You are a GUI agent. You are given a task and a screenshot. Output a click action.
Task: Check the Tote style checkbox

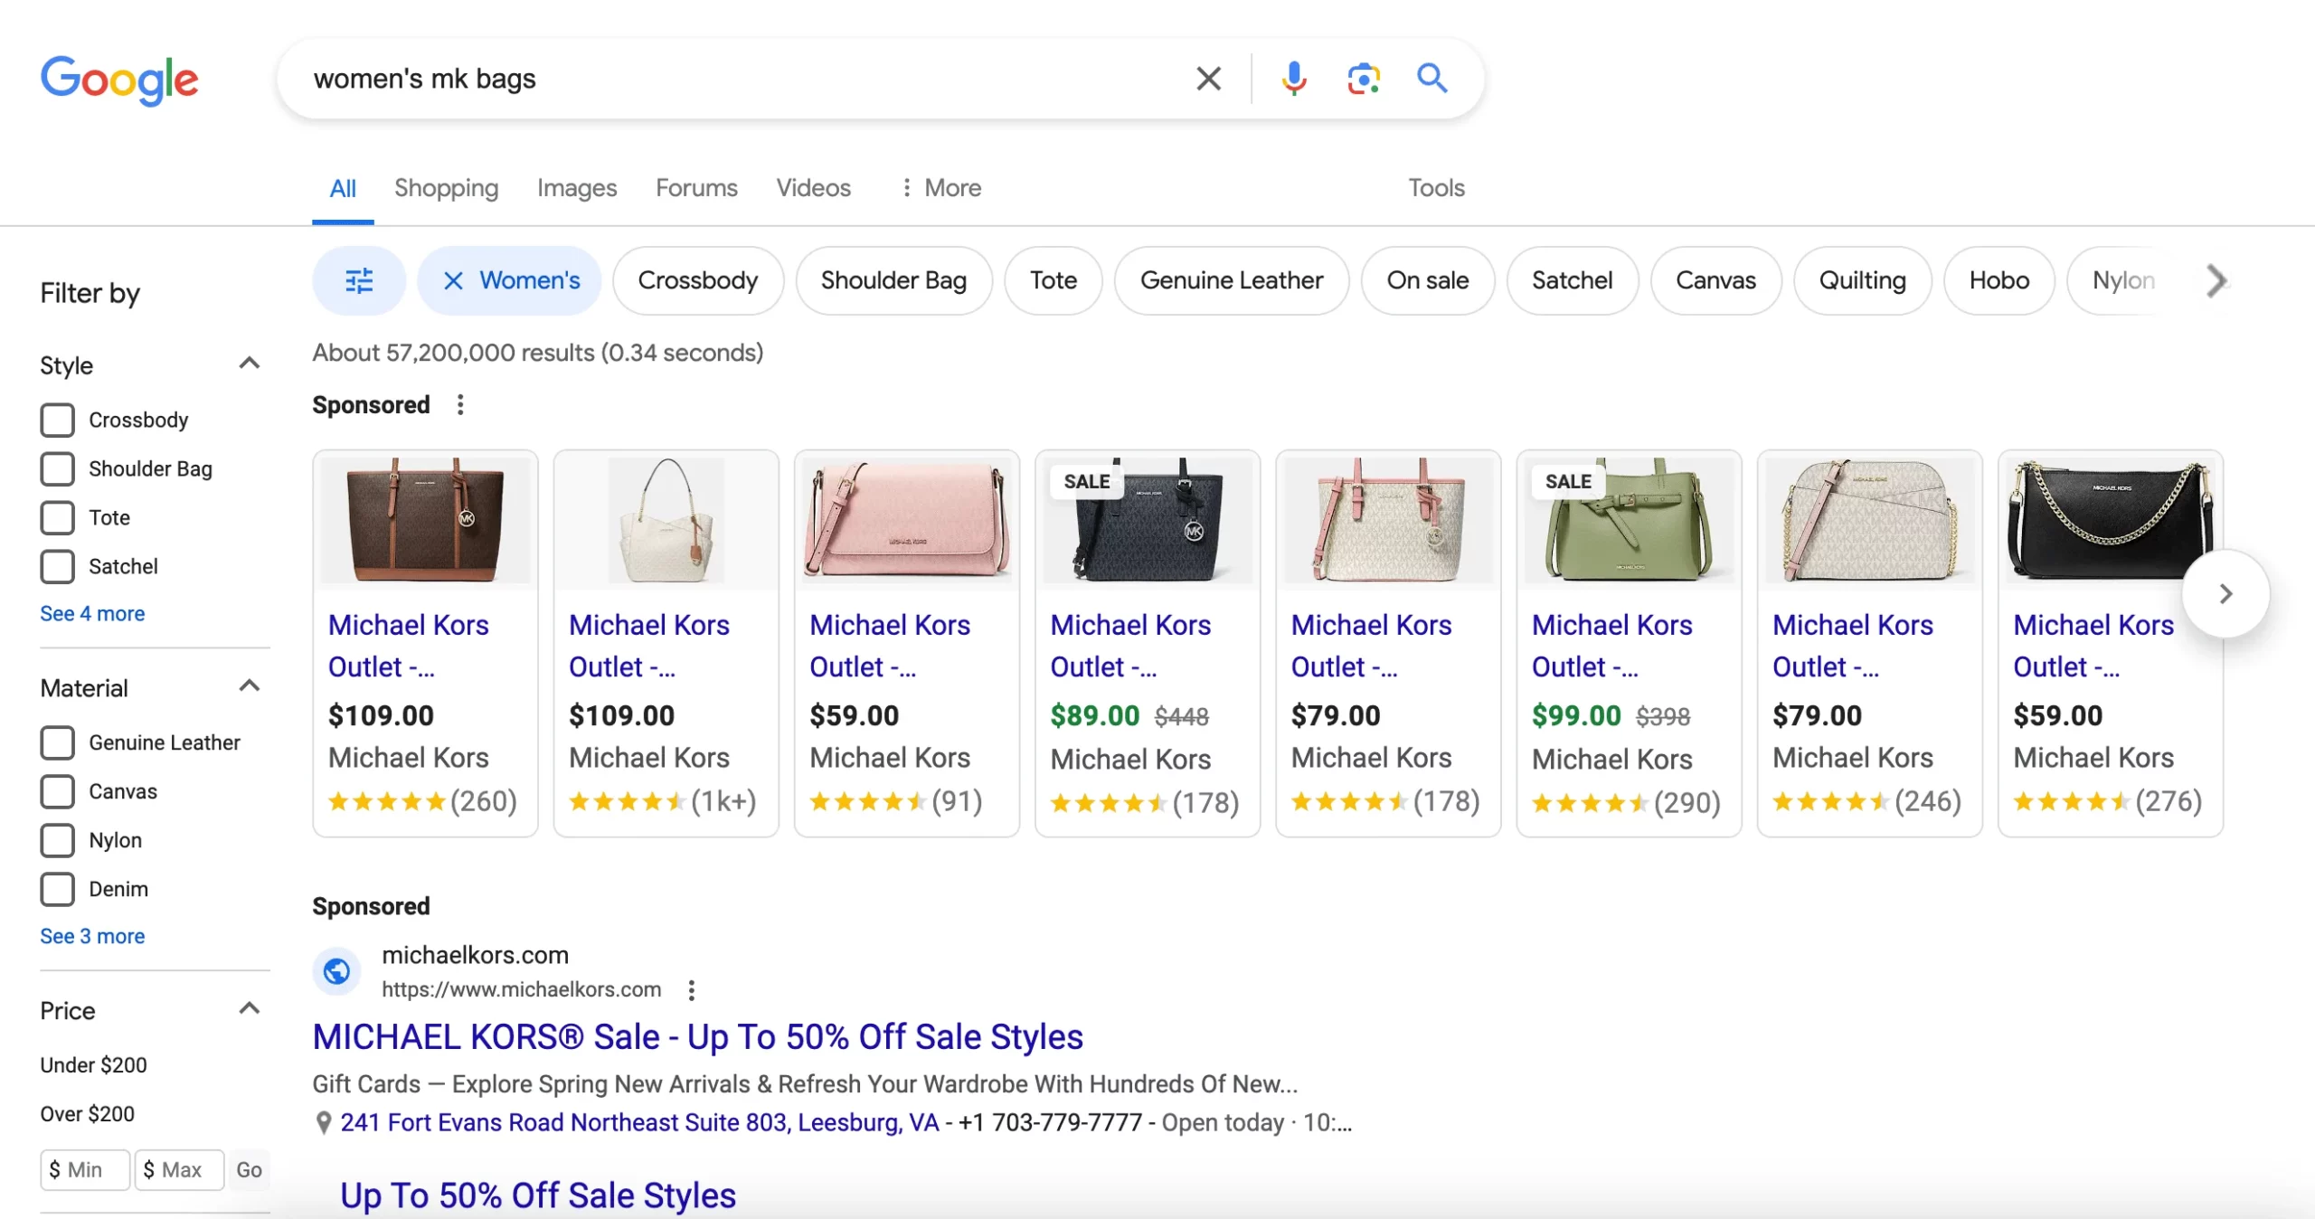(x=57, y=517)
